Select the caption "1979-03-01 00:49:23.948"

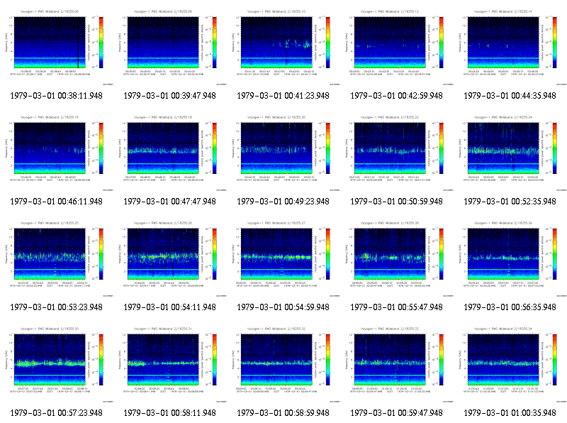tap(283, 202)
